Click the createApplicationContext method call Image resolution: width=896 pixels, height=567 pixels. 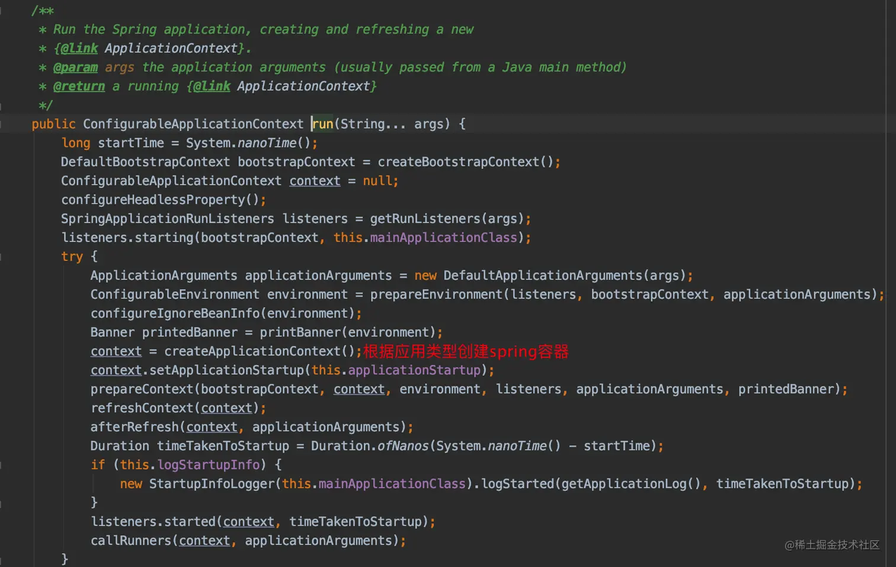coord(252,351)
